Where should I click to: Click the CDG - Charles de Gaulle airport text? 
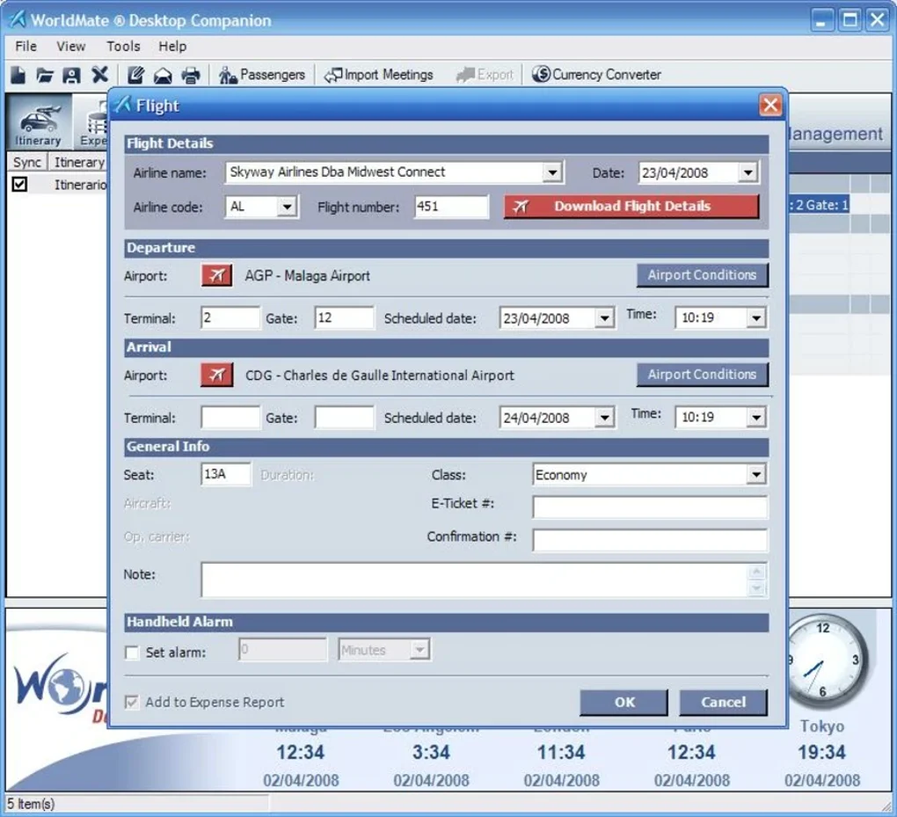coord(379,376)
